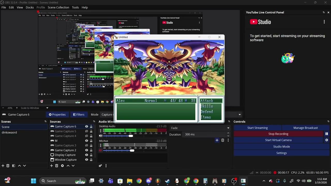Image resolution: width=331 pixels, height=186 pixels.
Task: Adjust Desktop Audio volume slider
Action: (x=131, y=136)
